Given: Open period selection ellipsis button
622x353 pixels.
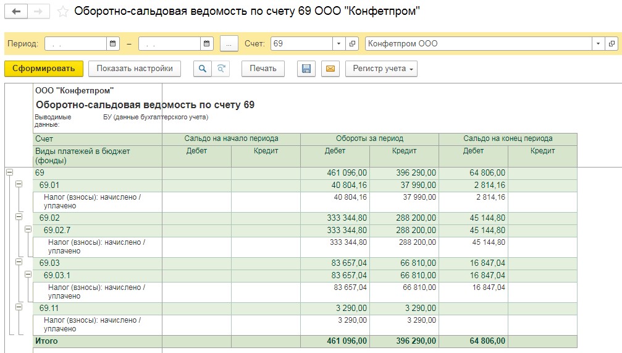Looking at the screenshot, I should pyautogui.click(x=229, y=44).
